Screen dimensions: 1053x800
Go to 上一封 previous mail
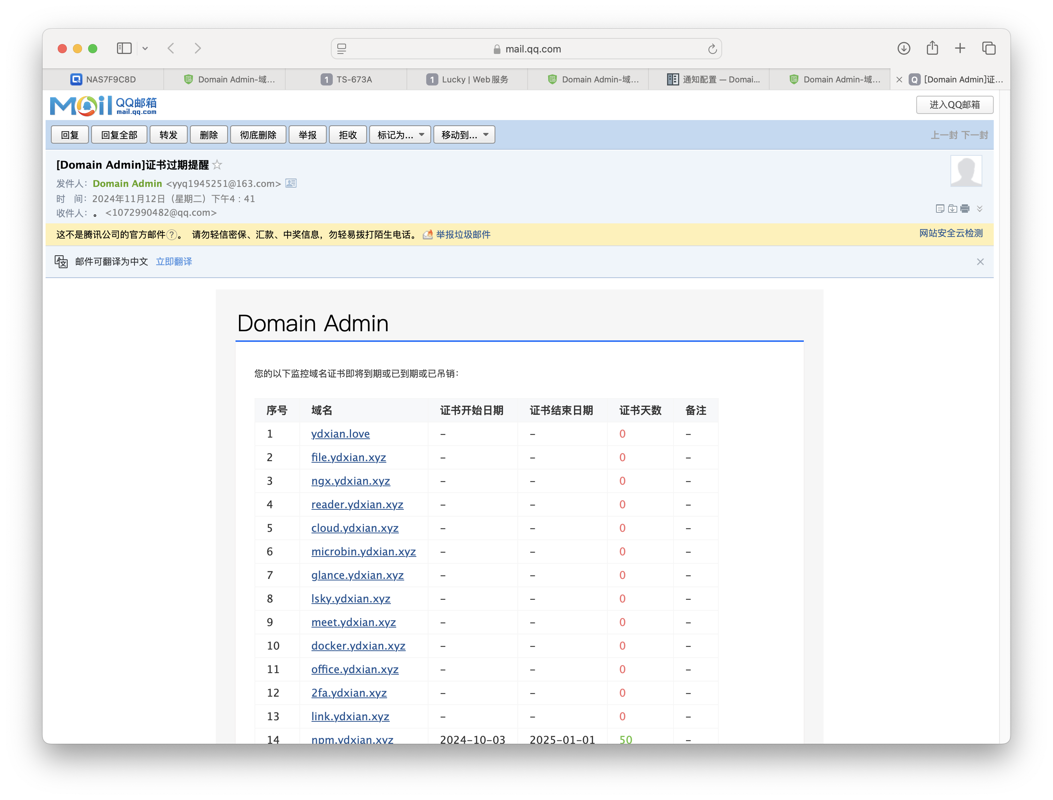click(944, 135)
